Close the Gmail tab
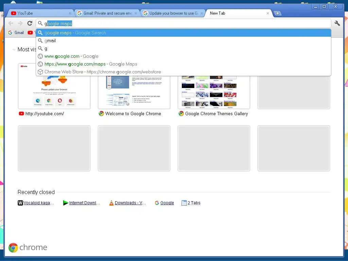The height and width of the screenshot is (261, 348). point(136,13)
